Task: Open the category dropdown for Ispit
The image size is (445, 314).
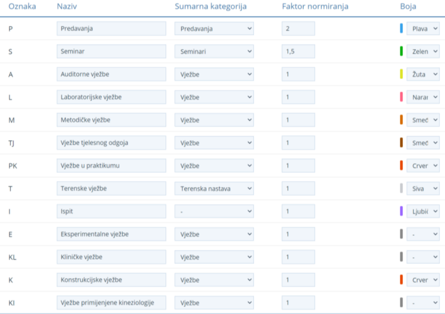Action: point(214,212)
